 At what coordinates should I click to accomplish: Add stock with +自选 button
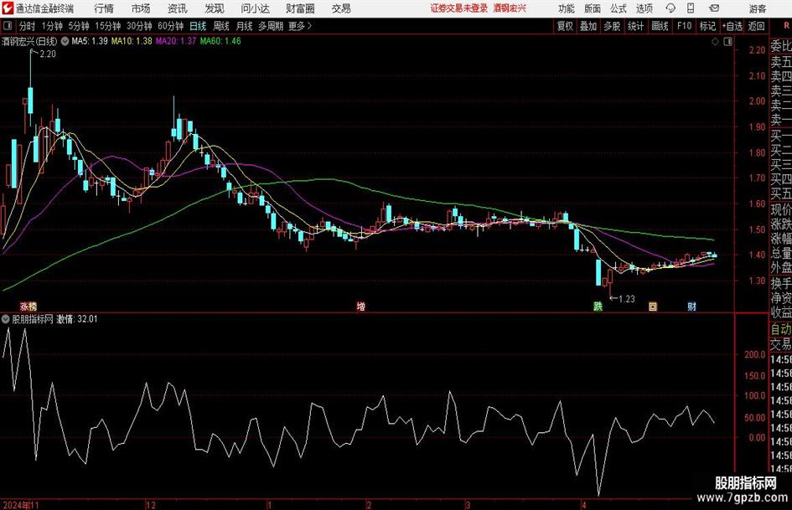click(x=732, y=26)
